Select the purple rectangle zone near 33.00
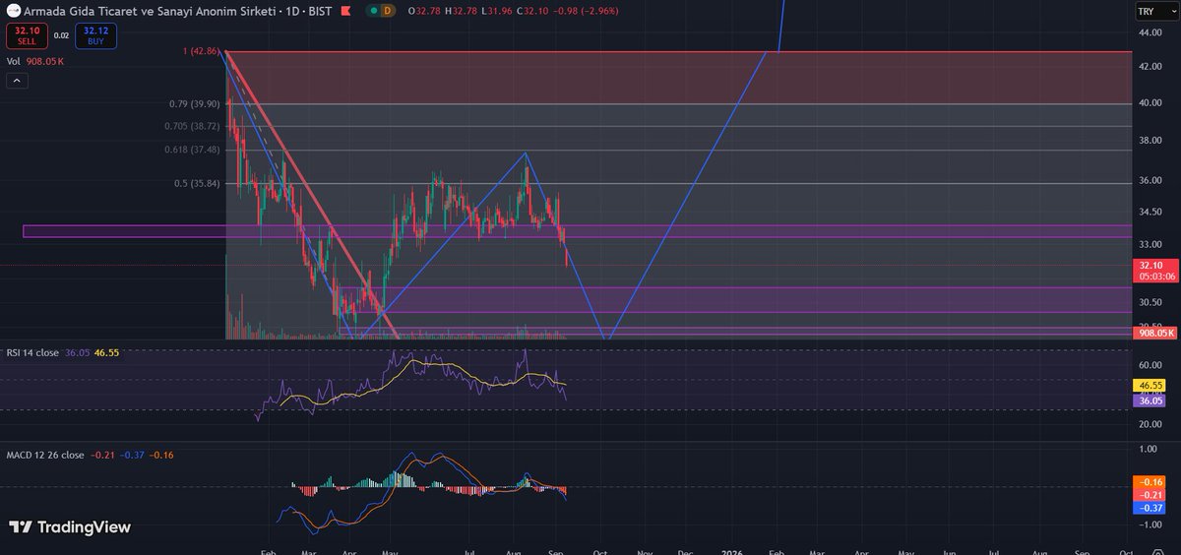 [x=578, y=231]
